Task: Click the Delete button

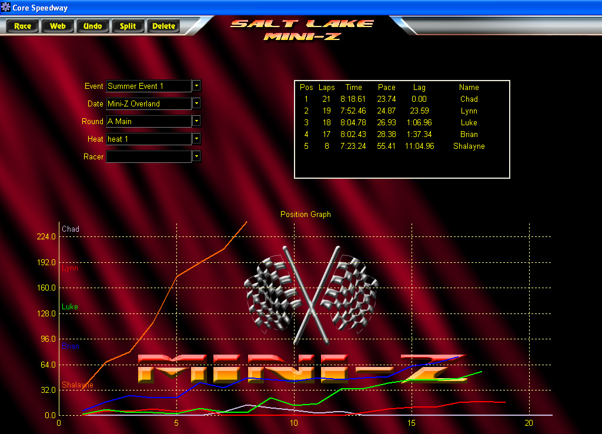Action: tap(163, 26)
